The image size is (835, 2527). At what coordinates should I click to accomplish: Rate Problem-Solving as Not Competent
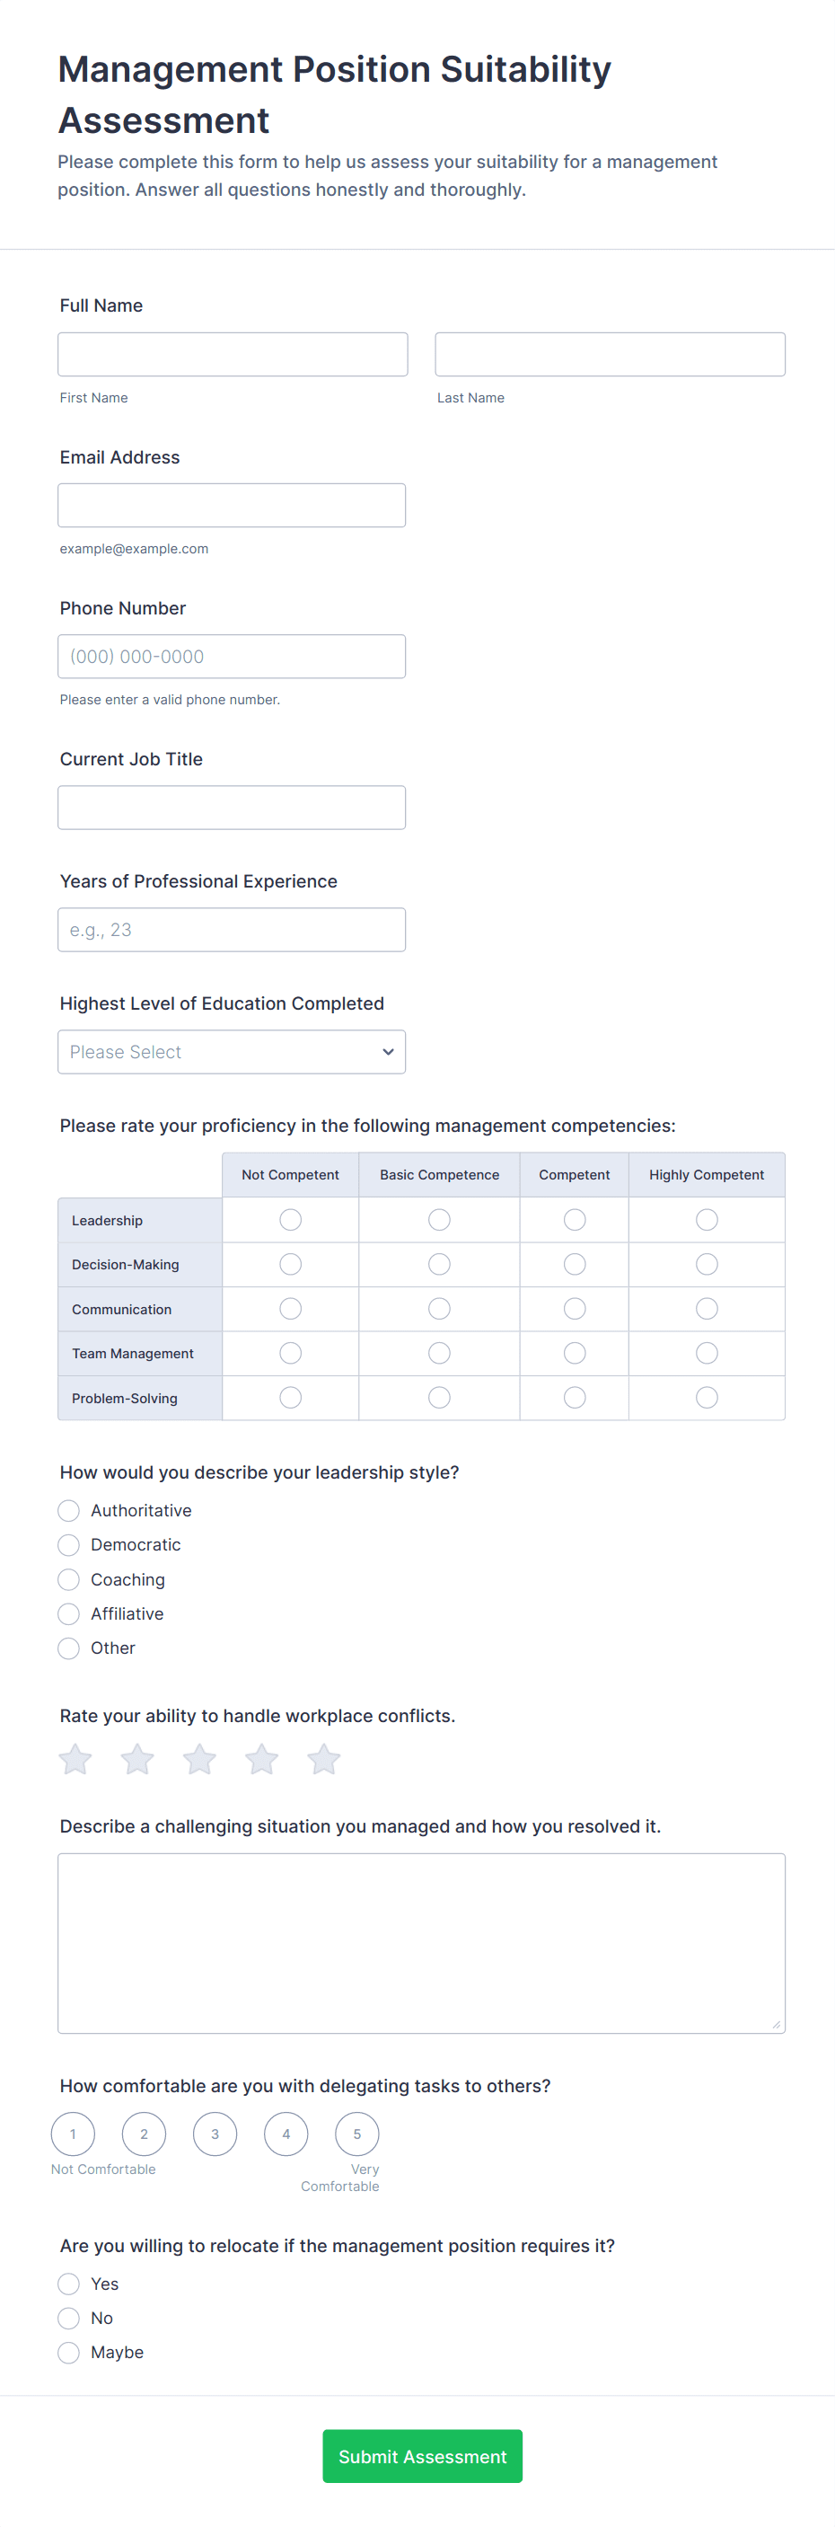coord(290,1397)
